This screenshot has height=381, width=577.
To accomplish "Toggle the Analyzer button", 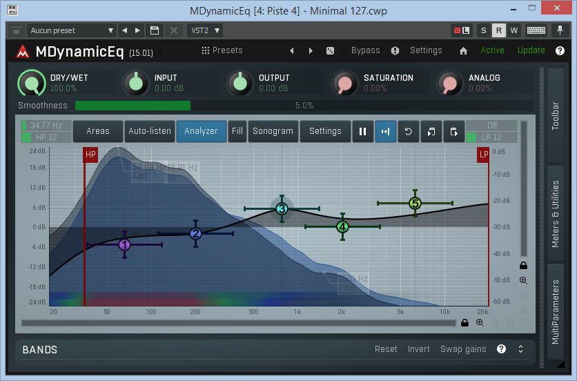I will [x=201, y=131].
